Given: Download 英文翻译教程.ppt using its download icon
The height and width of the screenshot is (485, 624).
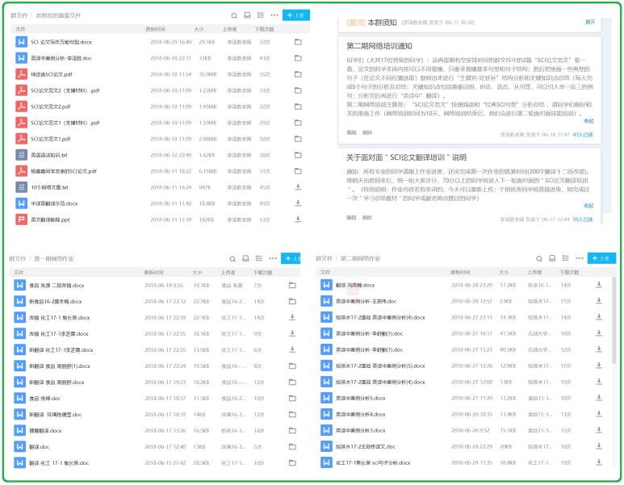Looking at the screenshot, I should [298, 220].
